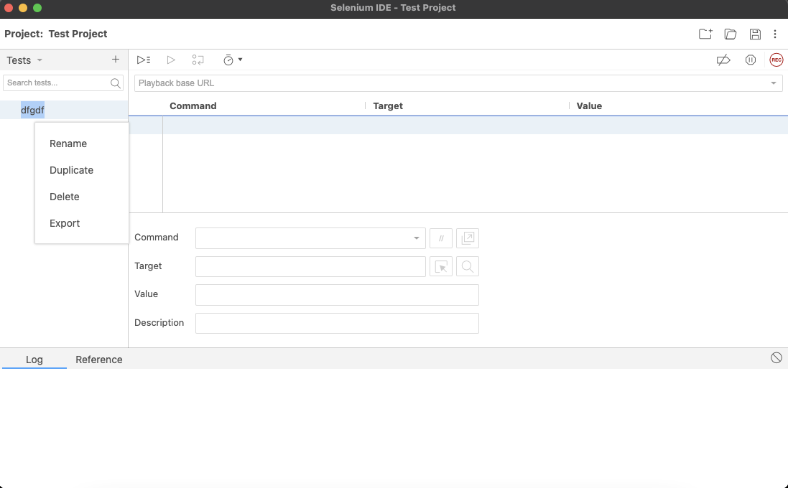The width and height of the screenshot is (788, 488).
Task: Click the Description input field
Action: 337,323
